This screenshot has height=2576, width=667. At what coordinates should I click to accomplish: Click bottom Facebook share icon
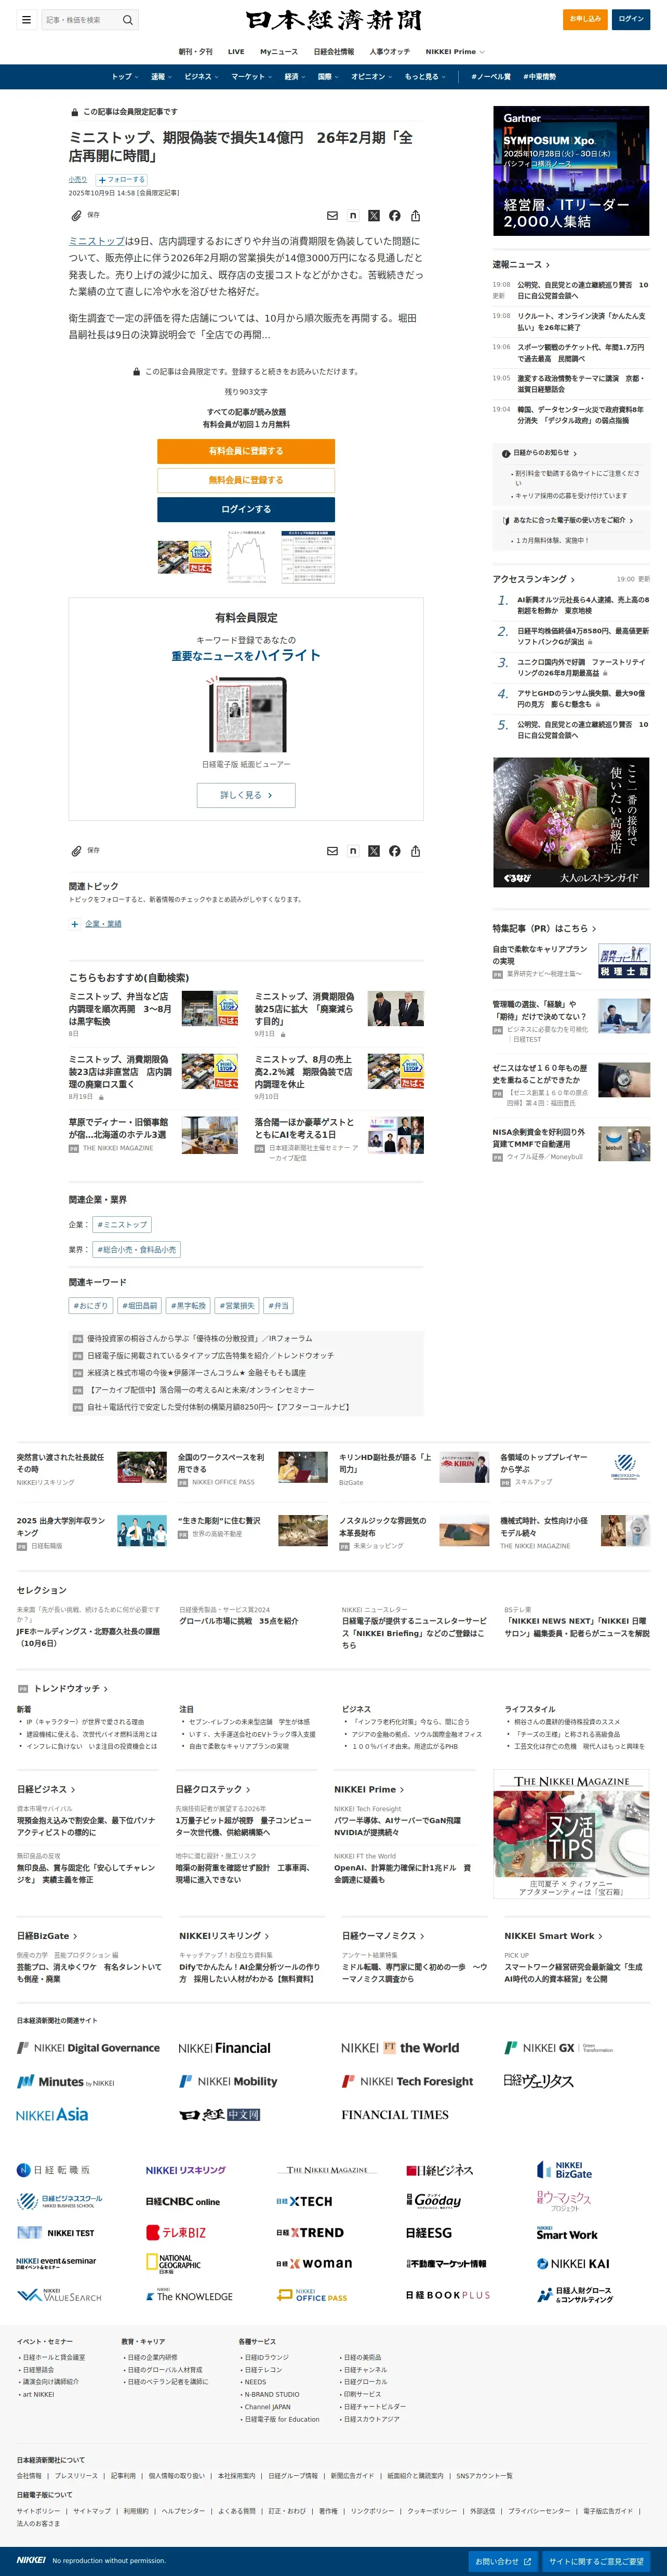coord(394,851)
